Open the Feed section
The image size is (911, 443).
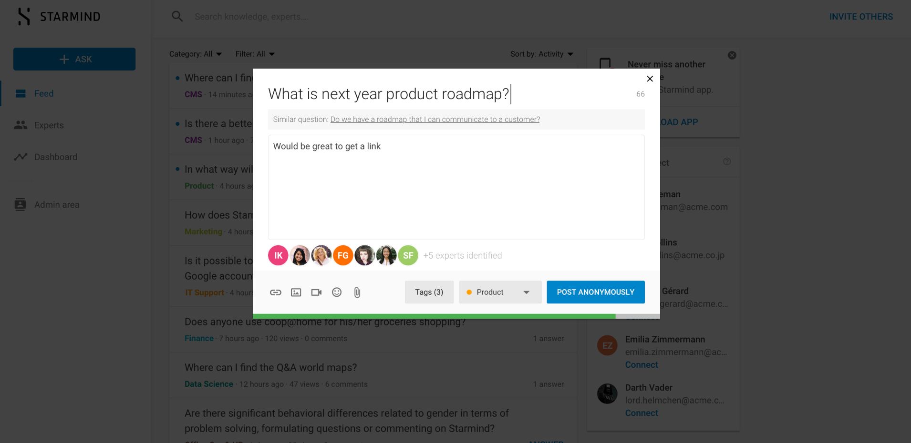tap(44, 94)
